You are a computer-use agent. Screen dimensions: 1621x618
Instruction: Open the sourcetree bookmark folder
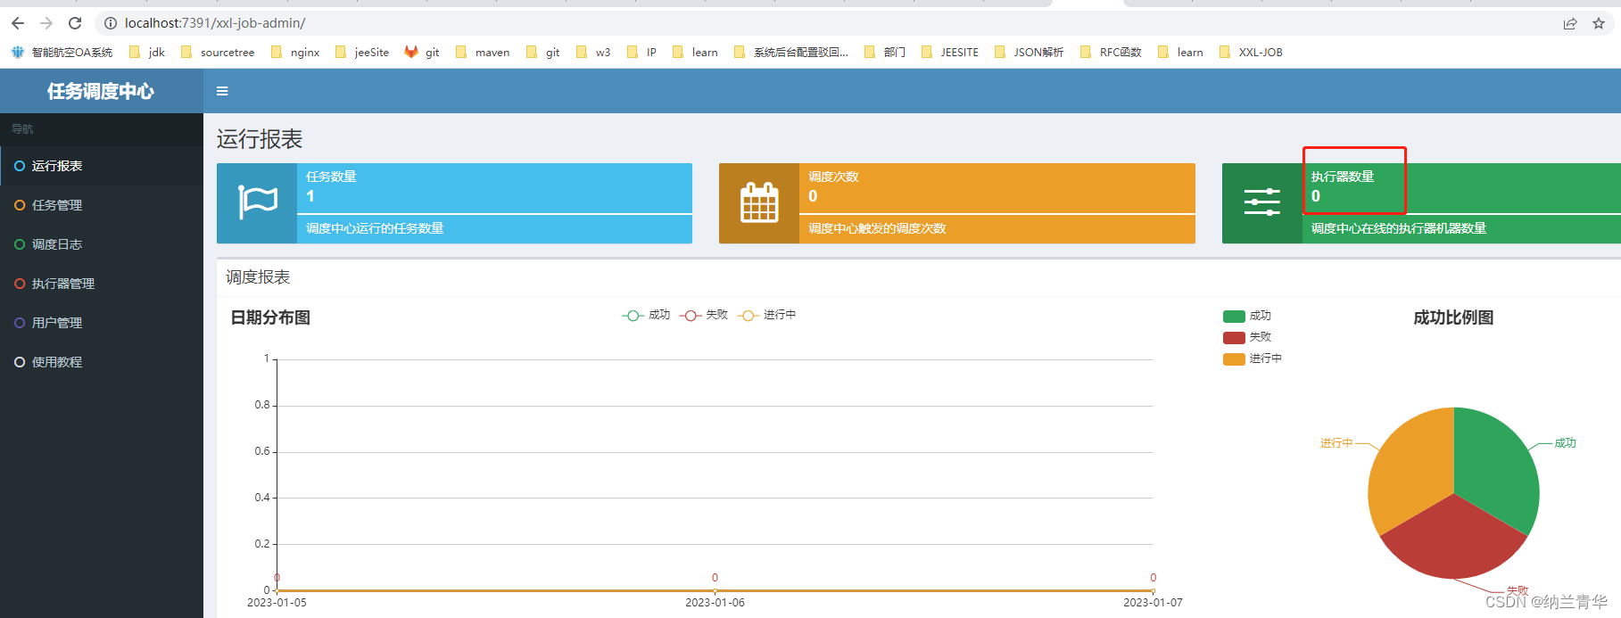(218, 52)
